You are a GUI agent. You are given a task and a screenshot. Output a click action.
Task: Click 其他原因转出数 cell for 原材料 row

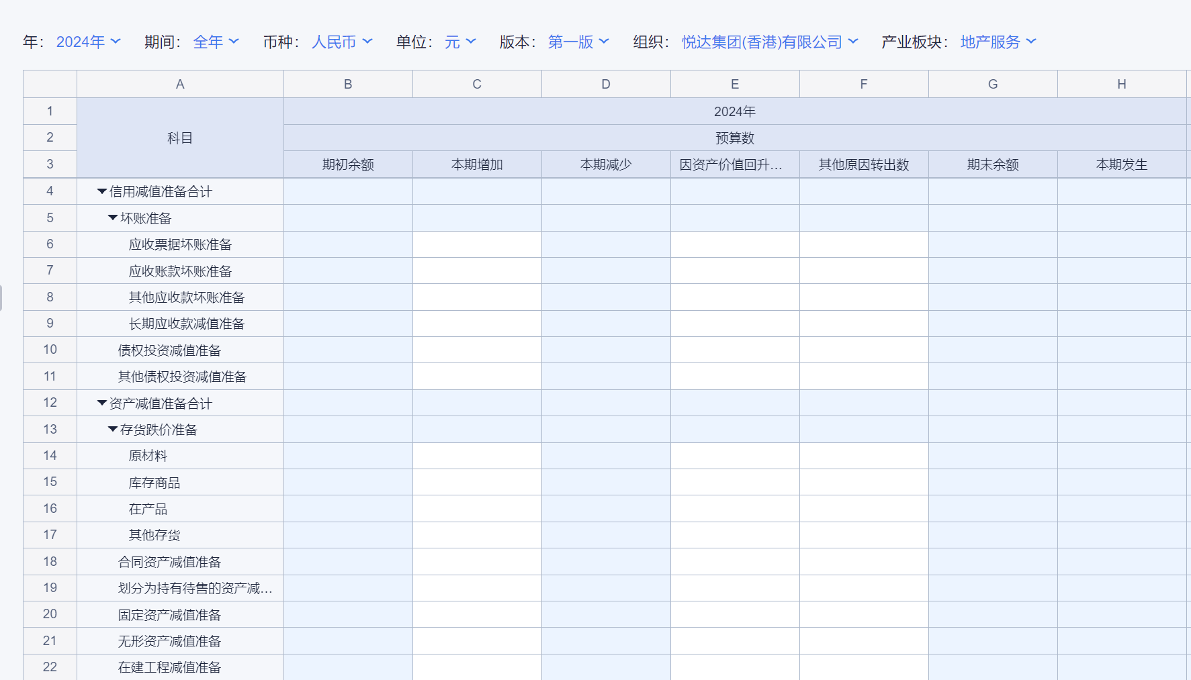point(864,456)
